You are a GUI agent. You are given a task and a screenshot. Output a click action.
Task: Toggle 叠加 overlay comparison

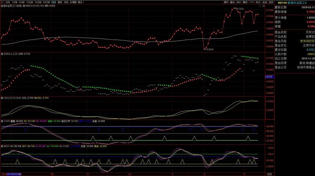[232, 2]
